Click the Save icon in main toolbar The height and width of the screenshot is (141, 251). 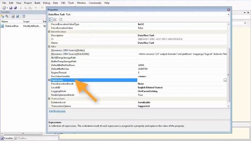11,8
